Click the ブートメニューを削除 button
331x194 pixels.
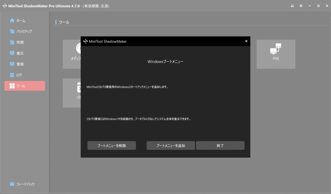(x=112, y=145)
